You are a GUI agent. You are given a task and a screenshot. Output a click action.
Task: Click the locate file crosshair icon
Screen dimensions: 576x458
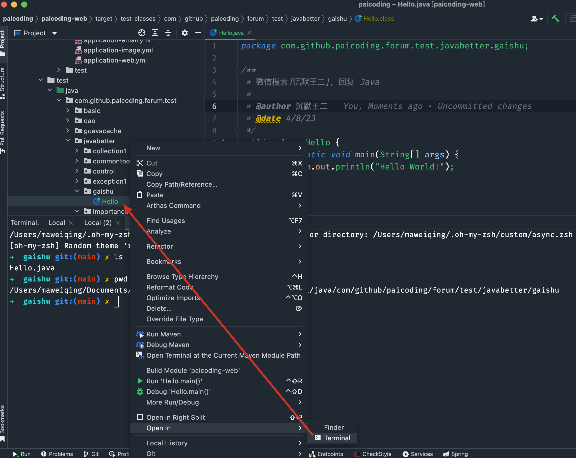click(142, 33)
